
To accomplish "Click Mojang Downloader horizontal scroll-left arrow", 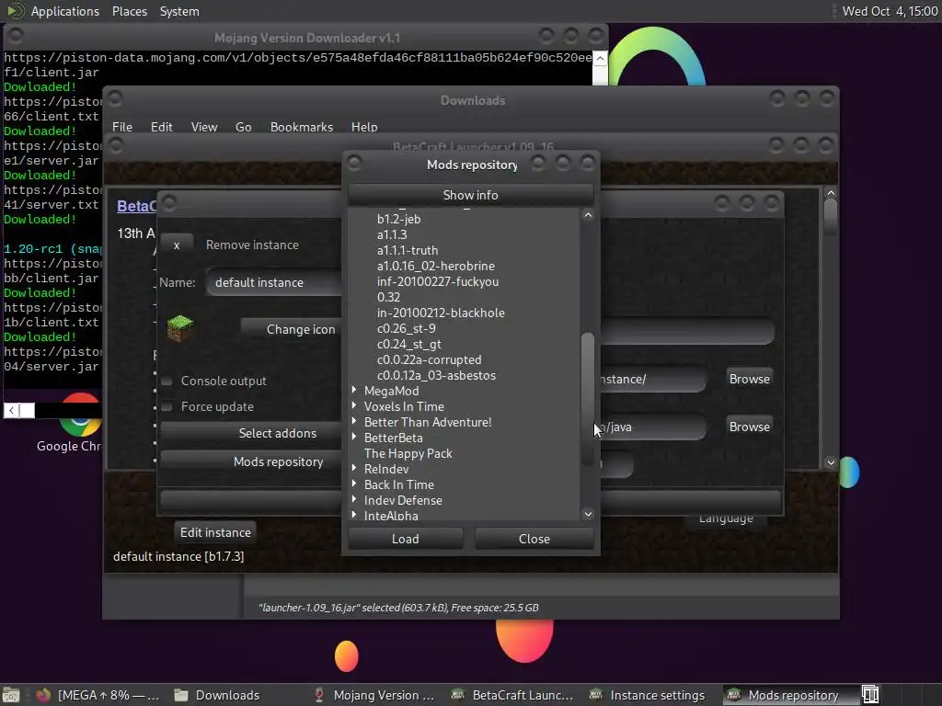I will [11, 411].
